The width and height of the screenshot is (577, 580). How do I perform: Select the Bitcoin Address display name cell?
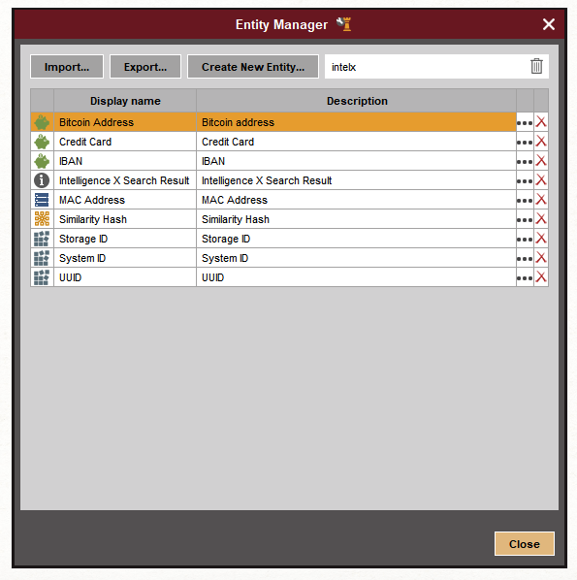click(x=125, y=122)
